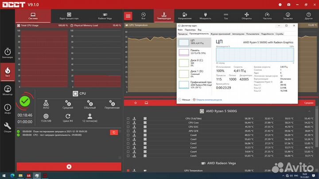Open the Мощность sensors tab
Viewport: 319px width, 179px height.
[205, 16]
